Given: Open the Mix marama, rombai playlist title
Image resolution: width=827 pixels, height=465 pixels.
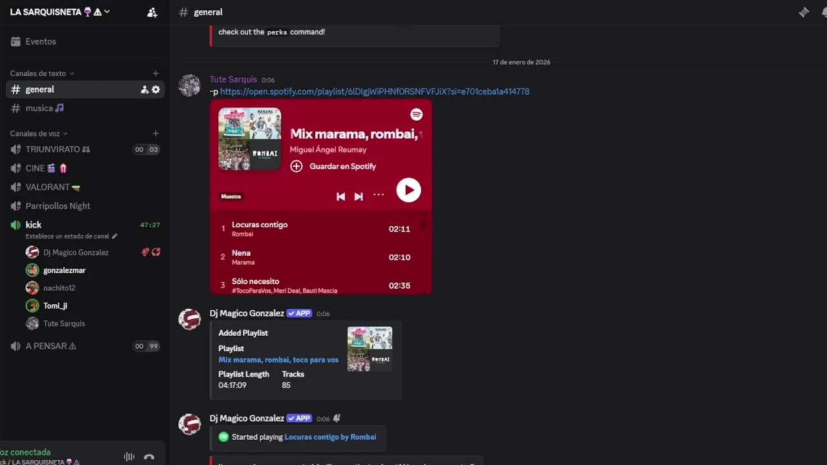Looking at the screenshot, I should pos(355,134).
